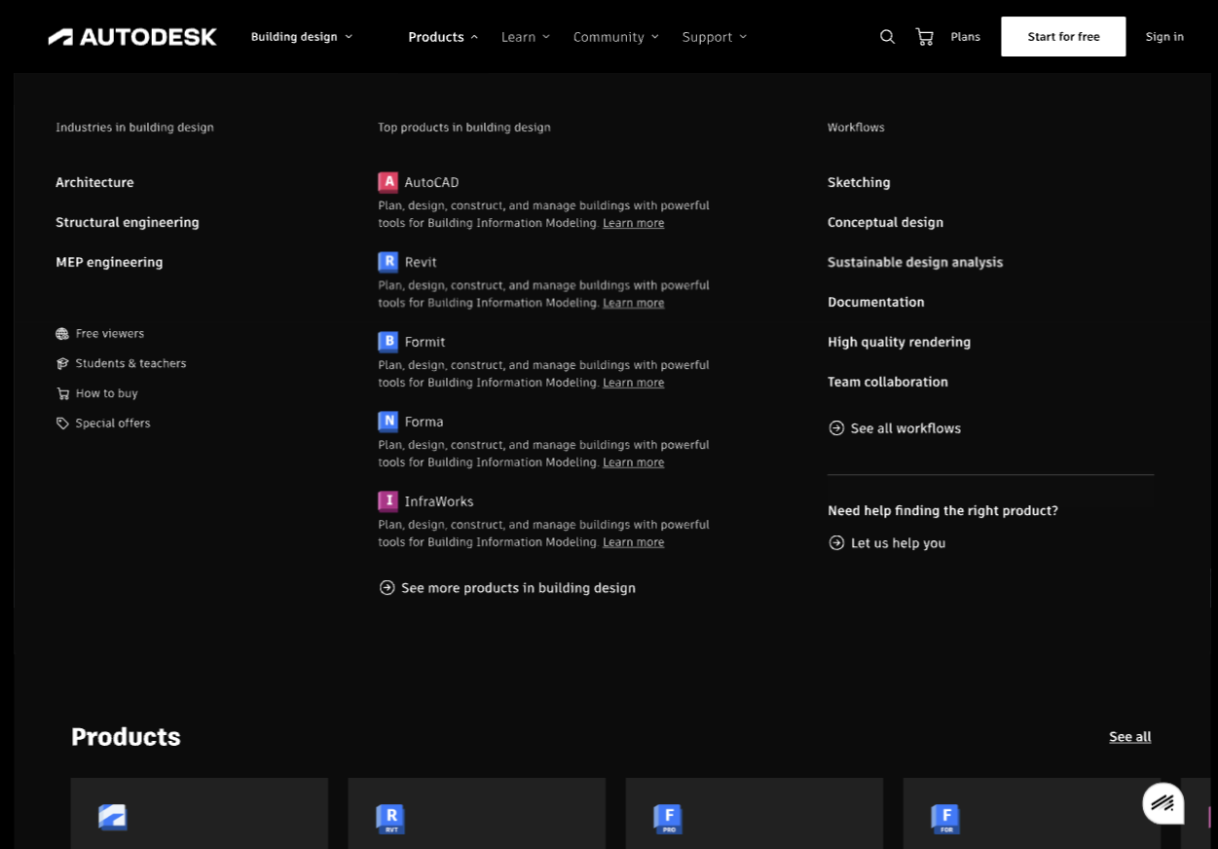Viewport: 1218px width, 849px height.
Task: Click Learn more under Formit
Action: [634, 383]
